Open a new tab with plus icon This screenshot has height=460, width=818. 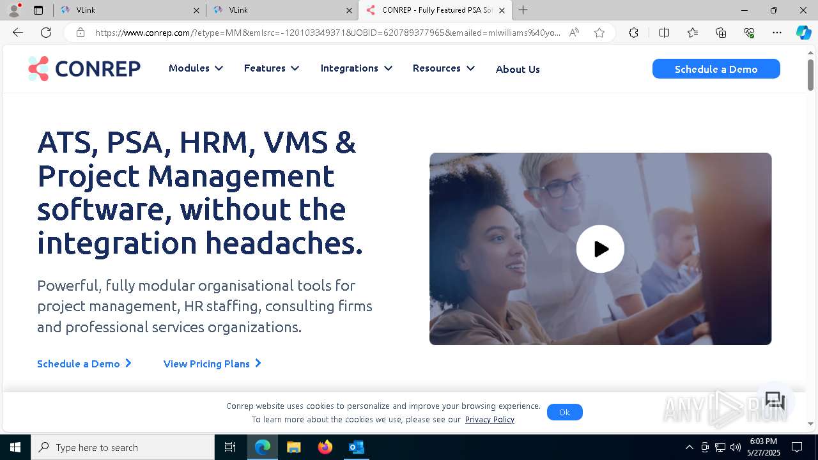[x=523, y=10]
